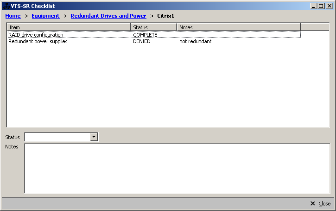
Task: Open the Equipment breadcrumb link
Action: coord(45,16)
